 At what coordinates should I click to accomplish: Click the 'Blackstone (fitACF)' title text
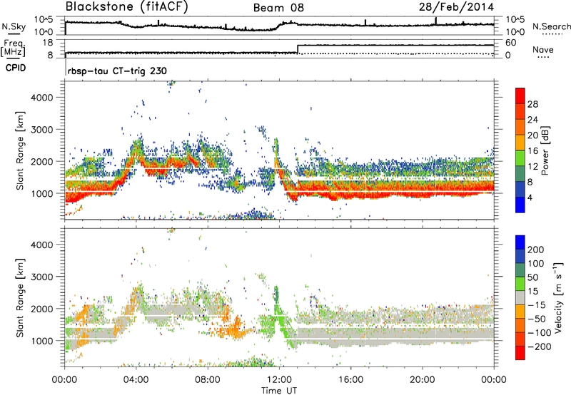127,7
